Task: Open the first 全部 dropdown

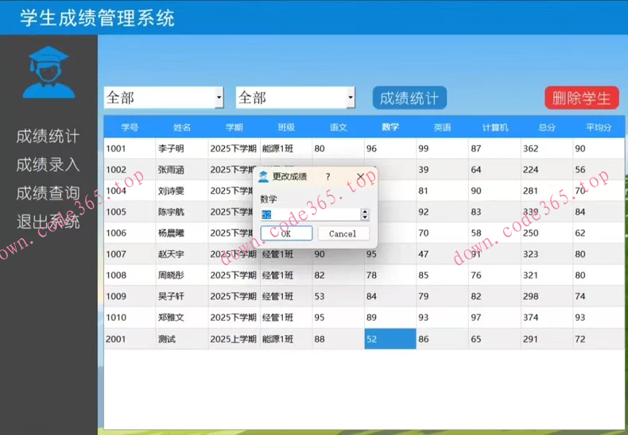Action: click(x=164, y=98)
